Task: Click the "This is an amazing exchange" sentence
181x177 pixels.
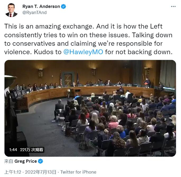Action: point(48,26)
